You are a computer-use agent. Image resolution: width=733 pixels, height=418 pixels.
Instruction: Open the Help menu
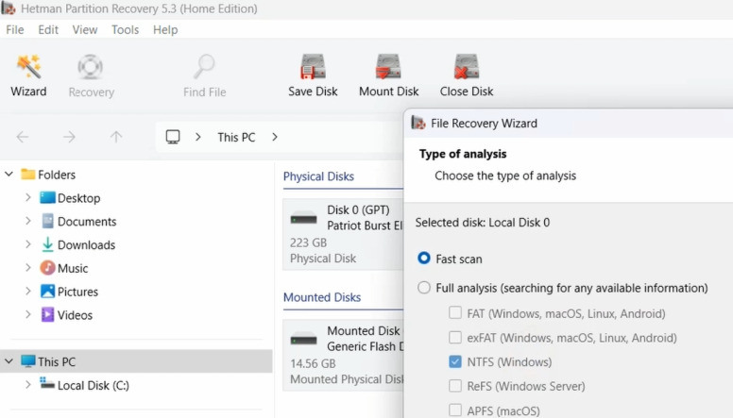(x=165, y=29)
